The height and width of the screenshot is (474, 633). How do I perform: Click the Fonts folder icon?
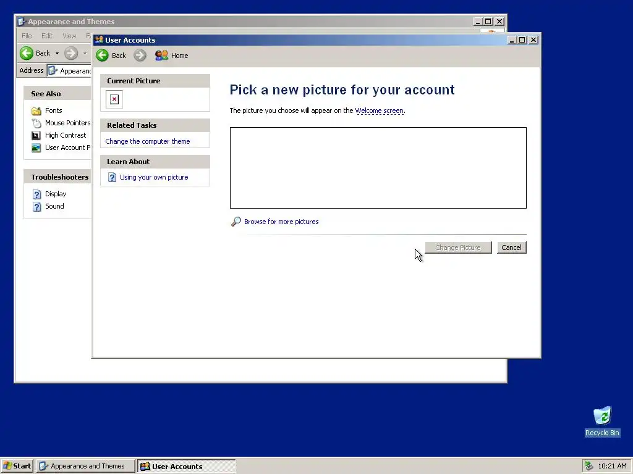click(x=36, y=111)
